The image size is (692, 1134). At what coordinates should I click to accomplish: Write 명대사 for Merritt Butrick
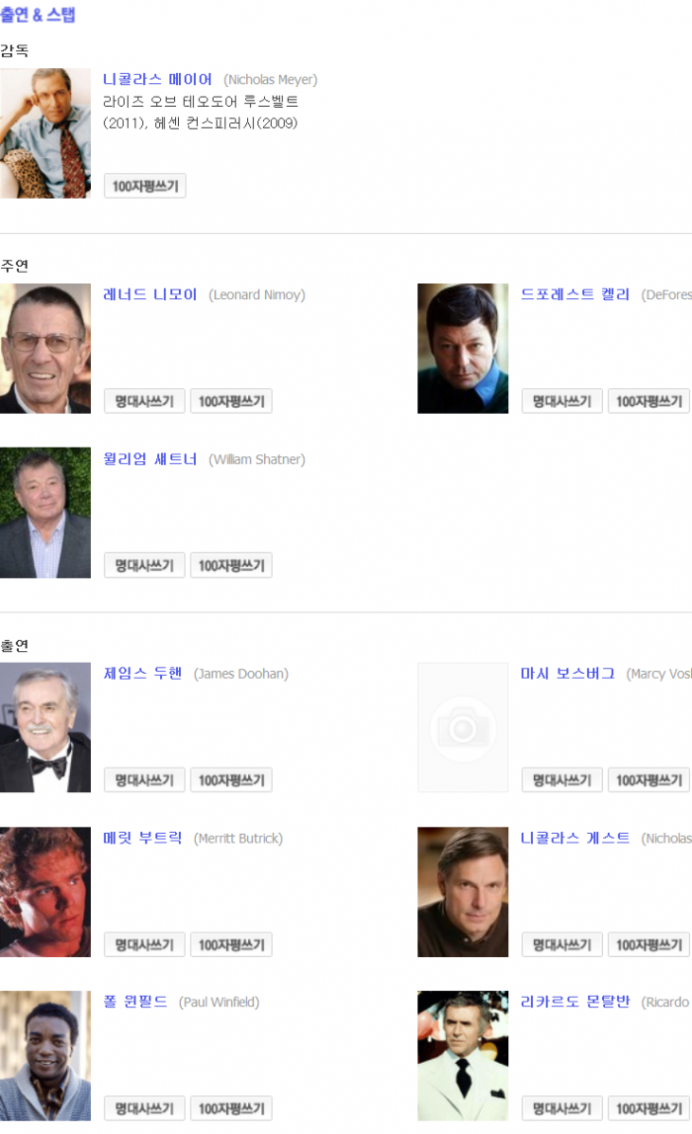144,944
